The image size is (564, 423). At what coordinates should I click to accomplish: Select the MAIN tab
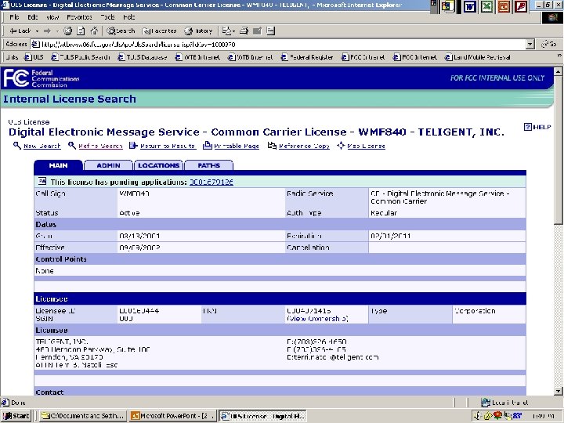pos(58,165)
